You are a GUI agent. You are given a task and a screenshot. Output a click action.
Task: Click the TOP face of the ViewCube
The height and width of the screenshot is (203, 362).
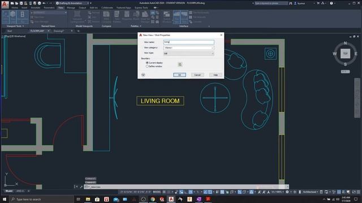pyautogui.click(x=346, y=54)
